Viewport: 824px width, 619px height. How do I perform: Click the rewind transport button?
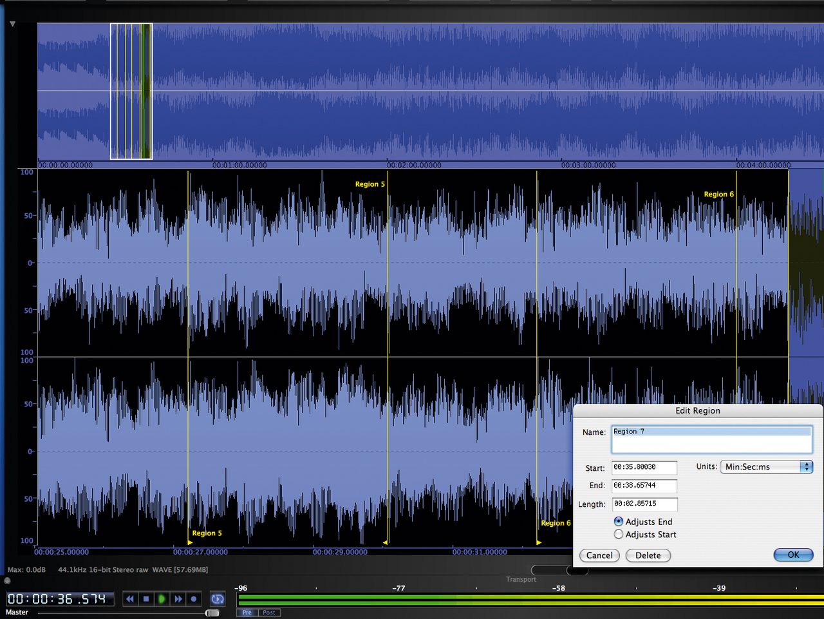click(x=130, y=599)
